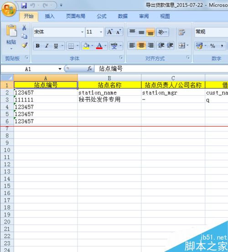The height and width of the screenshot is (252, 228).
Task: Decrease the cell indent
Action: pyautogui.click(x=161, y=45)
